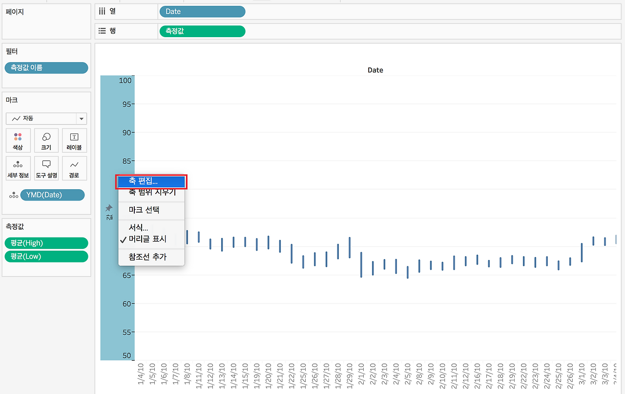Select the 1/29/10 range bar mark

pyautogui.click(x=350, y=247)
